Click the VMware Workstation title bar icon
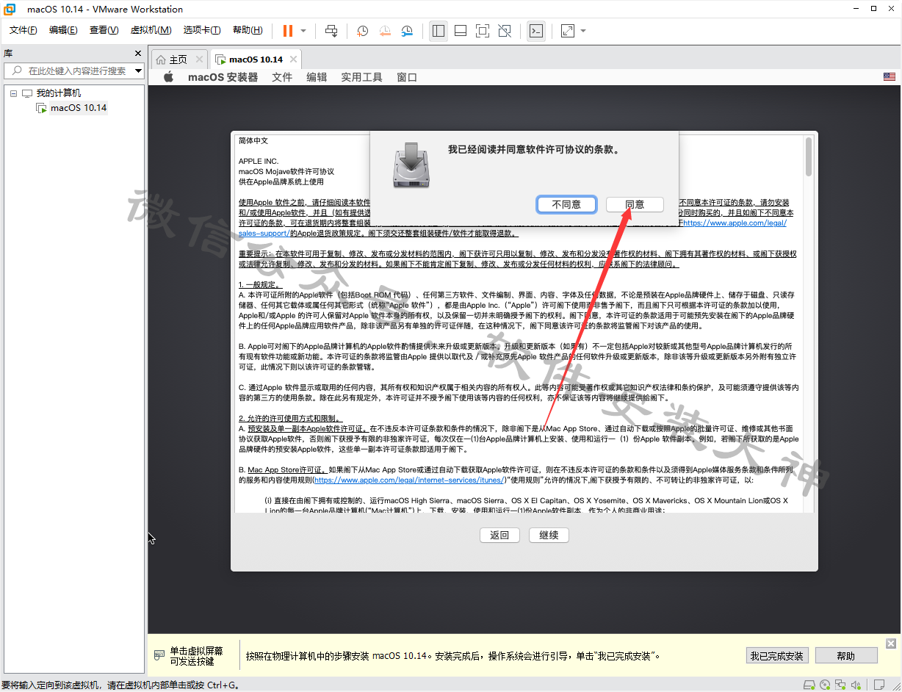This screenshot has width=902, height=692. pyautogui.click(x=10, y=9)
